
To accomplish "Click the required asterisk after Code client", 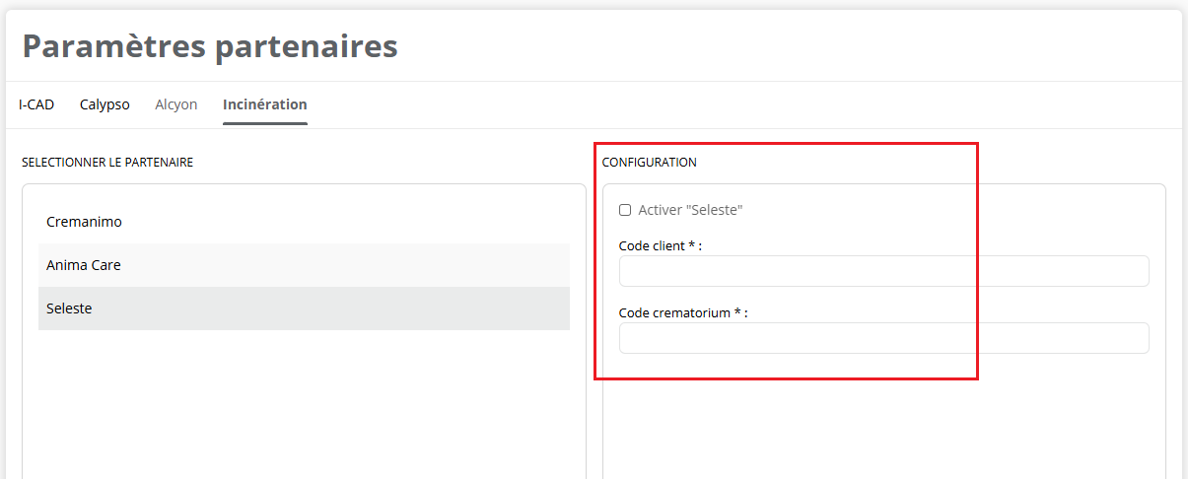I will [692, 245].
